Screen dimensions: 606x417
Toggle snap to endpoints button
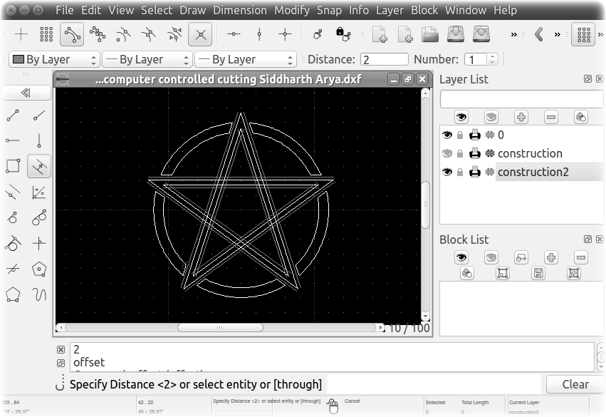(x=72, y=34)
